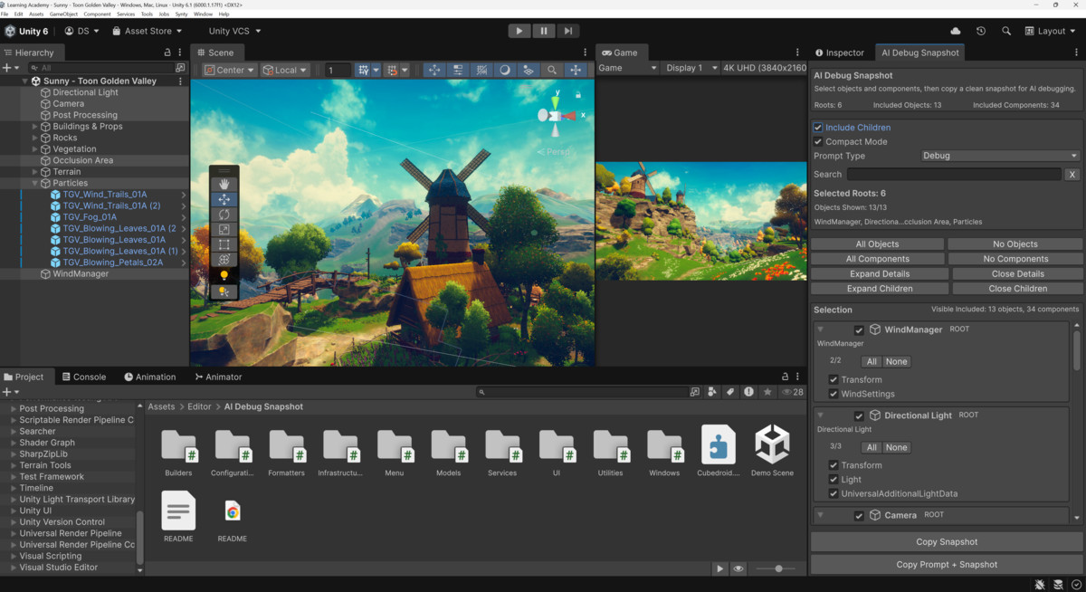Screen dimensions: 1086x592
Task: Uncheck WindSettings component checkbox
Action: pos(834,394)
